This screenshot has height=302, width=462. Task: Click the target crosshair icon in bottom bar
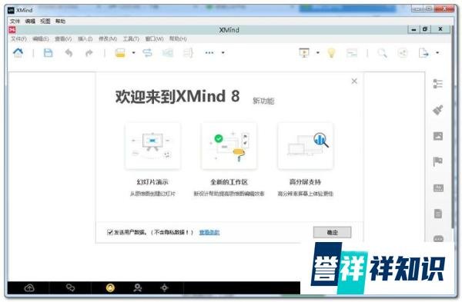pos(165,287)
